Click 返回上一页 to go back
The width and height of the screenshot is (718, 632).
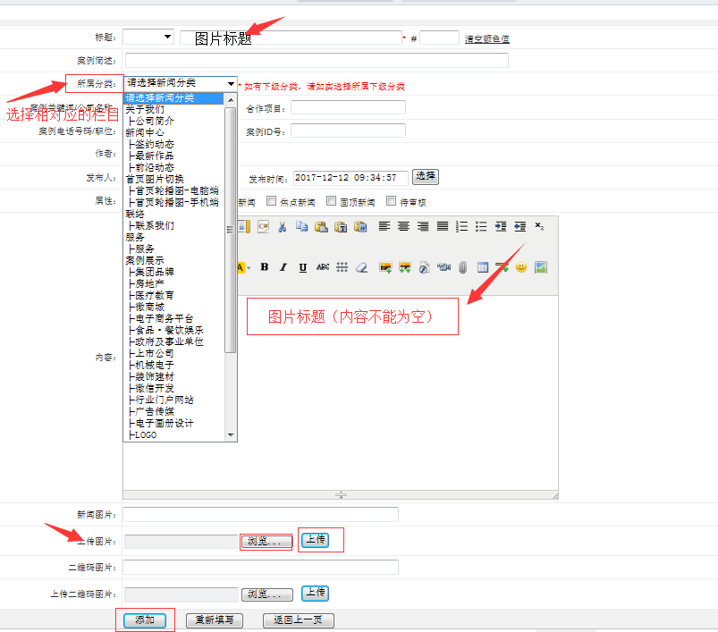[x=298, y=619]
